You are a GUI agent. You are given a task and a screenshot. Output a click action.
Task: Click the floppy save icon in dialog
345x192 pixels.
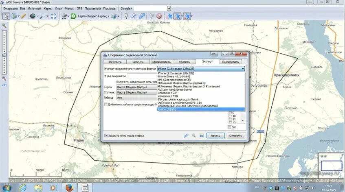coord(202,135)
